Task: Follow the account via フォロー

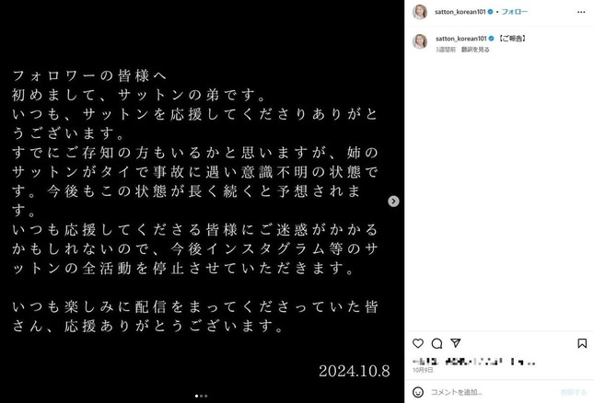Action: point(514,12)
